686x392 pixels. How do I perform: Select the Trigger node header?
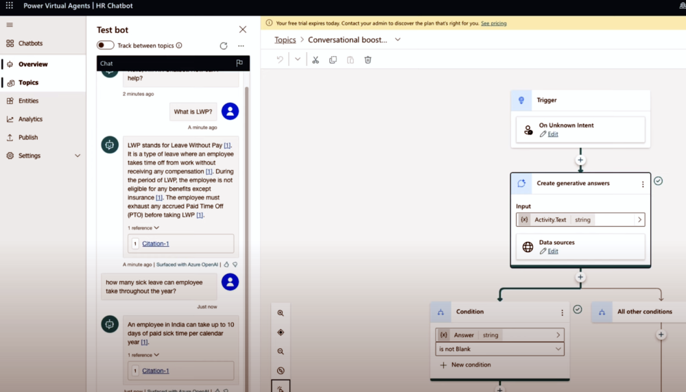pyautogui.click(x=580, y=100)
